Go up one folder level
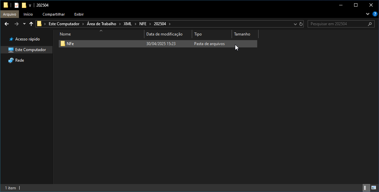 (31, 24)
